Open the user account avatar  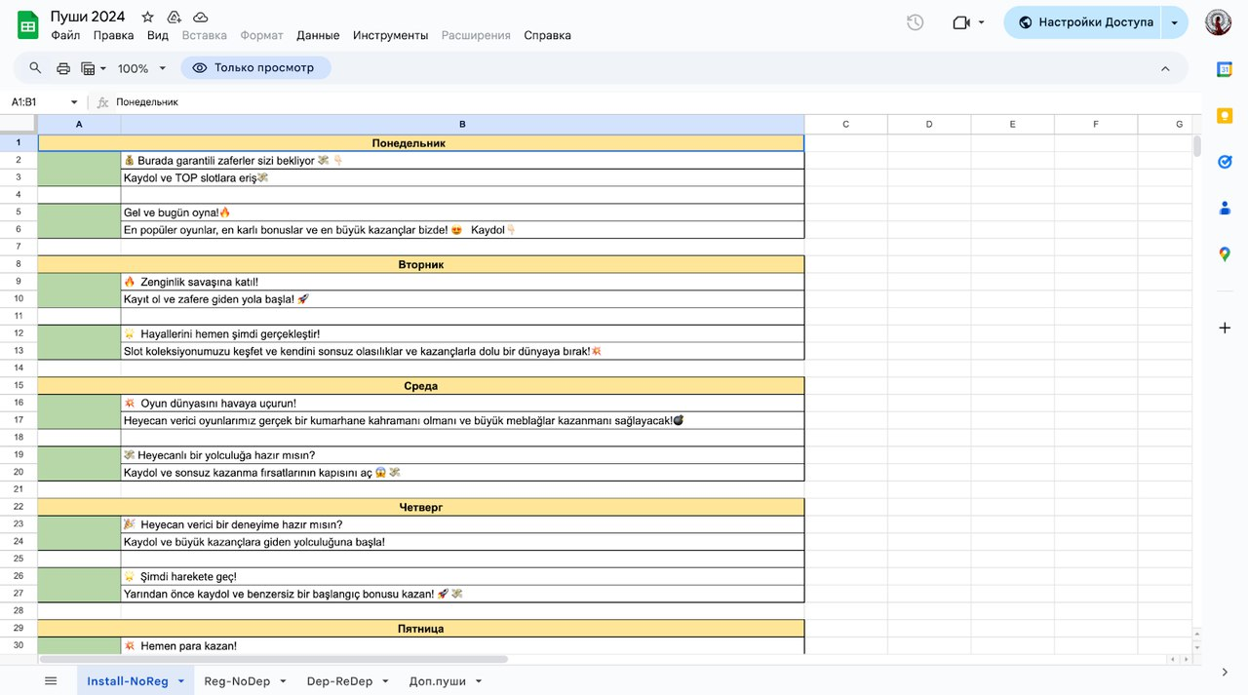point(1218,22)
